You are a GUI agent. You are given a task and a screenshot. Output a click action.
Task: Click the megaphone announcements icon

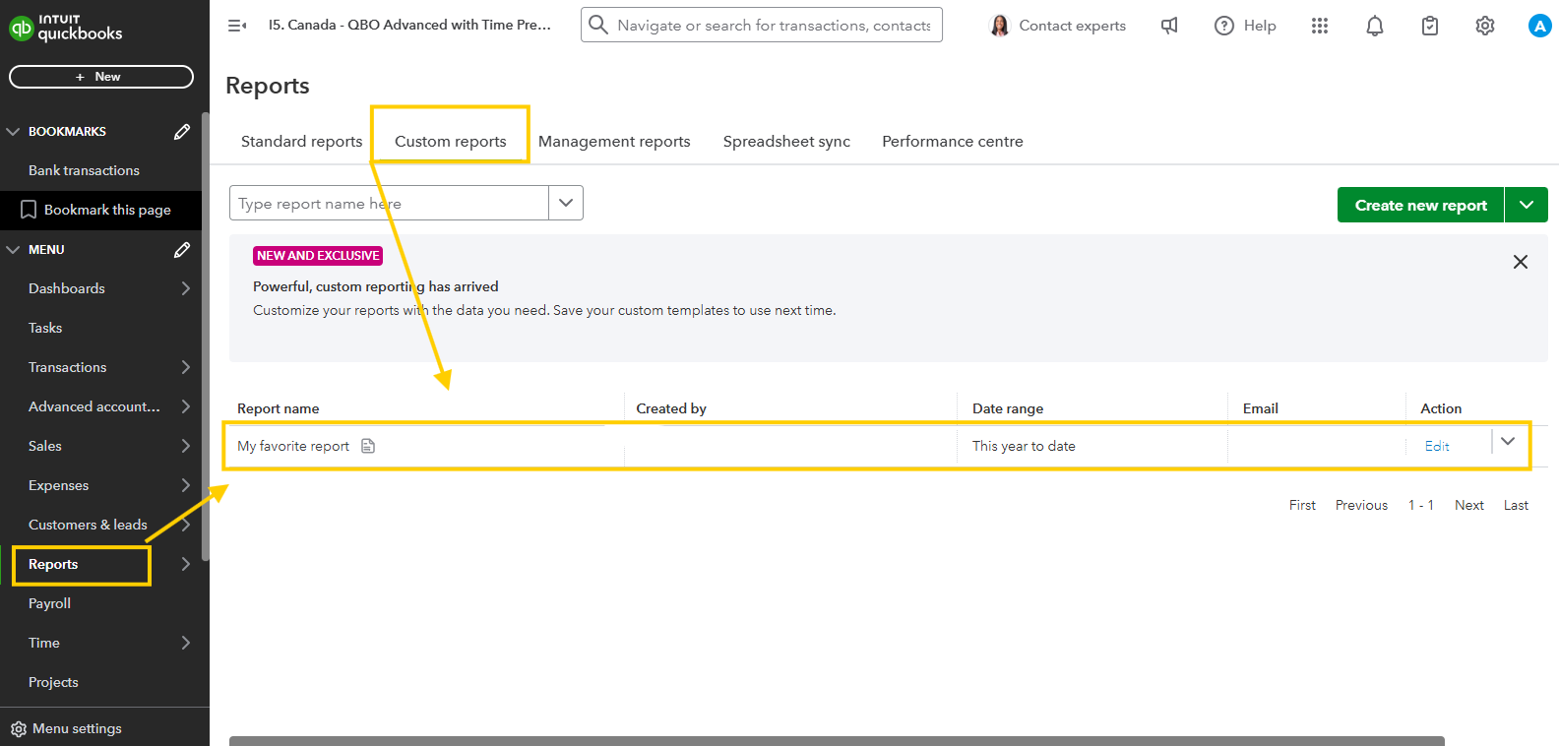(1169, 27)
